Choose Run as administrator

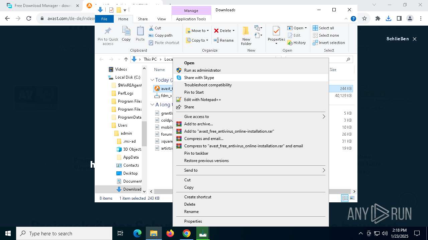[x=251, y=70]
